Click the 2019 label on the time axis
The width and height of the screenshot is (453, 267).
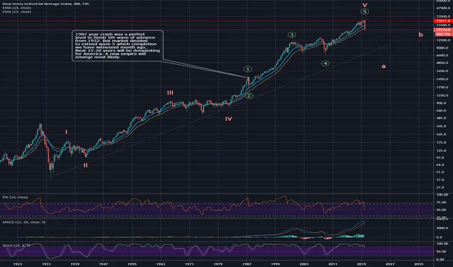[362, 264]
